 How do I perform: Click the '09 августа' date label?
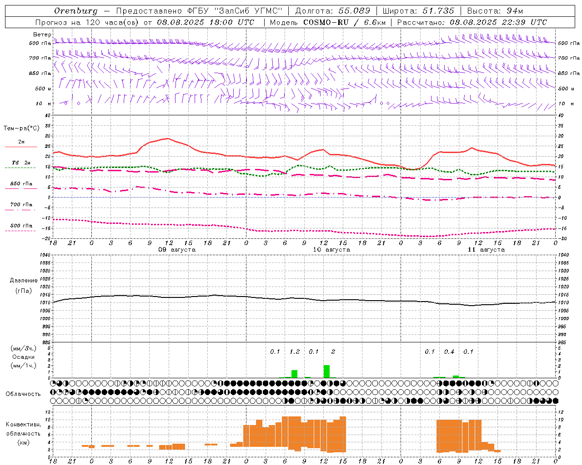(x=177, y=250)
